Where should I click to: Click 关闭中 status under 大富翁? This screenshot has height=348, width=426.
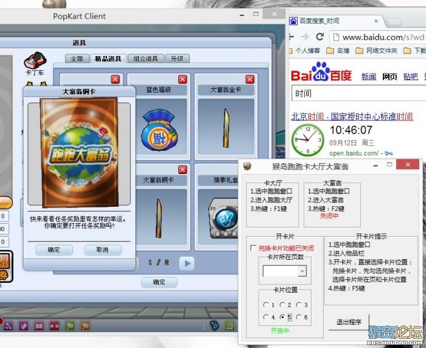click(x=329, y=216)
